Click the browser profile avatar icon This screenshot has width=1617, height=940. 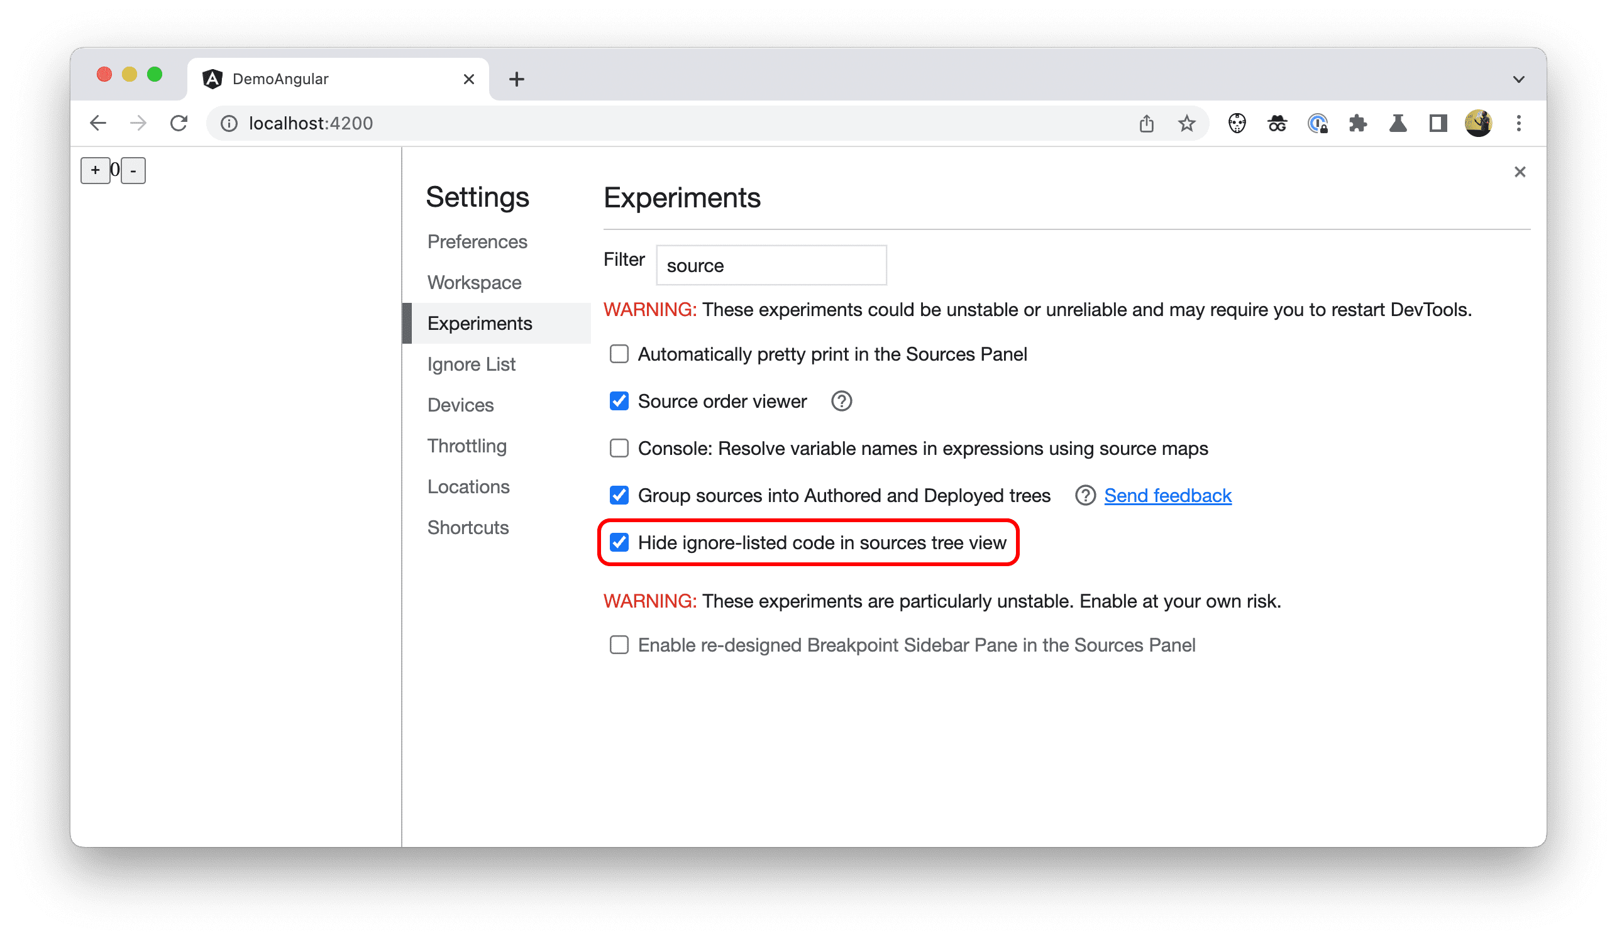coord(1478,122)
